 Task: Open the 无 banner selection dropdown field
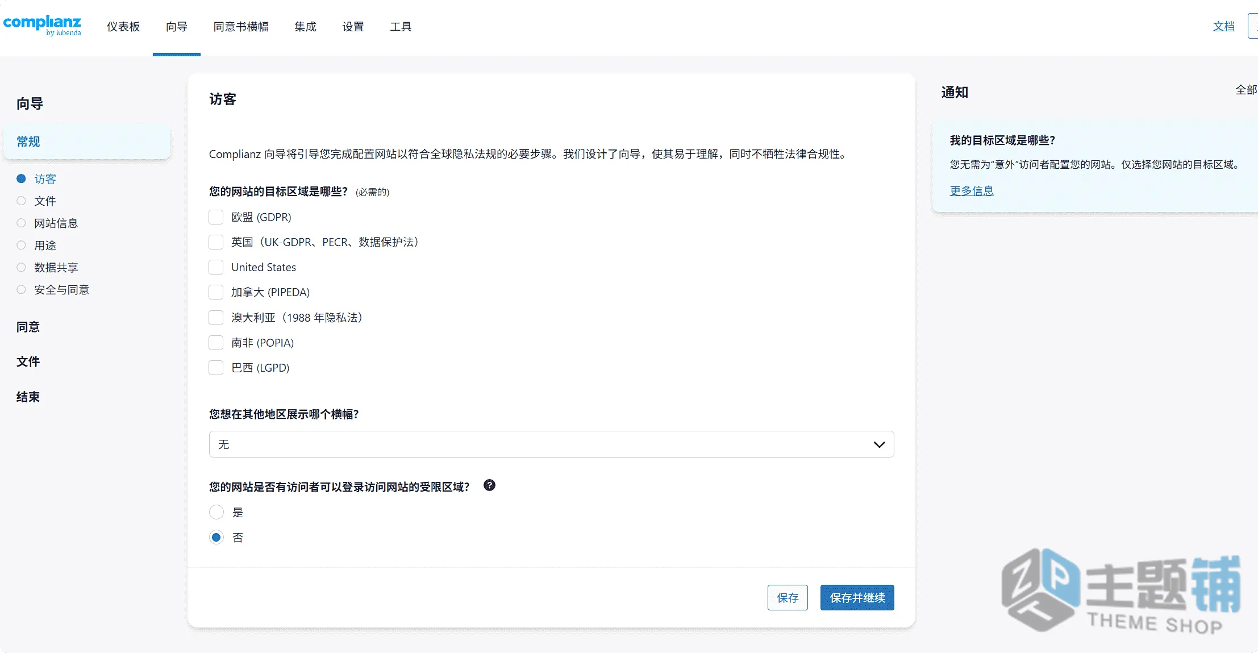[x=551, y=444]
